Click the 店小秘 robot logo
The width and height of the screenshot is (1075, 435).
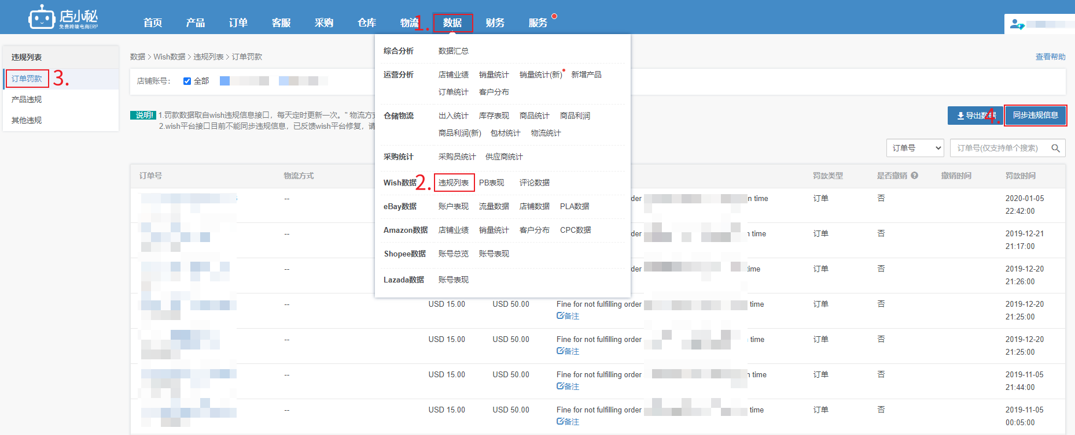click(x=63, y=17)
